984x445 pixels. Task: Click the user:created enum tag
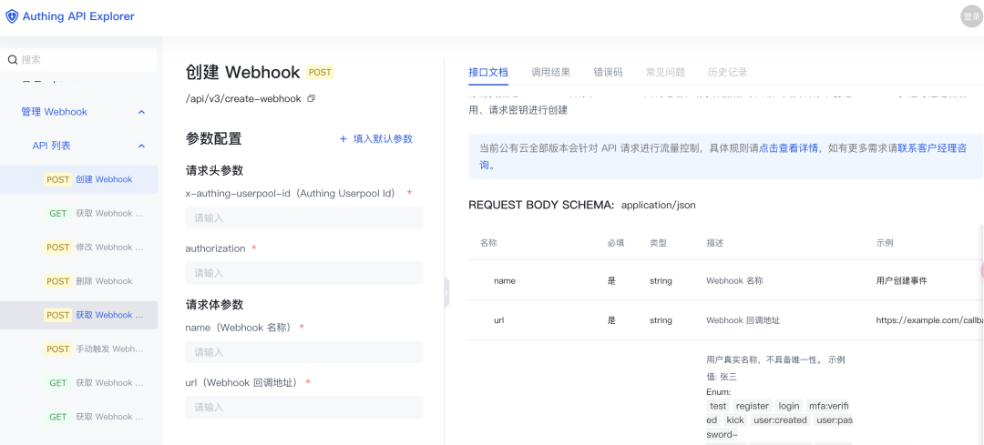[781, 420]
